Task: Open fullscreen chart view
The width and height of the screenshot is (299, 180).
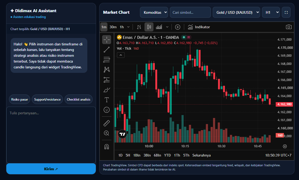Action: click(x=286, y=12)
